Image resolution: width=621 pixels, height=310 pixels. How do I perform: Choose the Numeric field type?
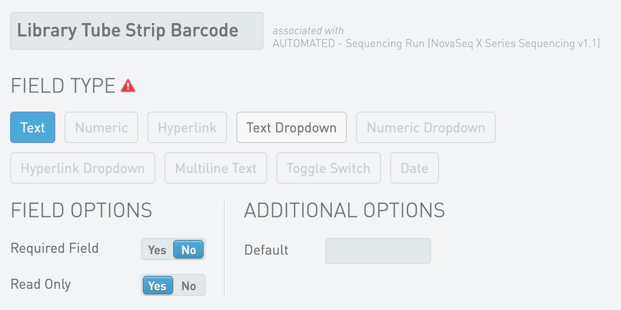[101, 127]
